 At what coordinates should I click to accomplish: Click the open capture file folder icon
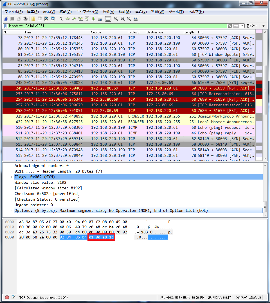pyautogui.click(x=33, y=19)
